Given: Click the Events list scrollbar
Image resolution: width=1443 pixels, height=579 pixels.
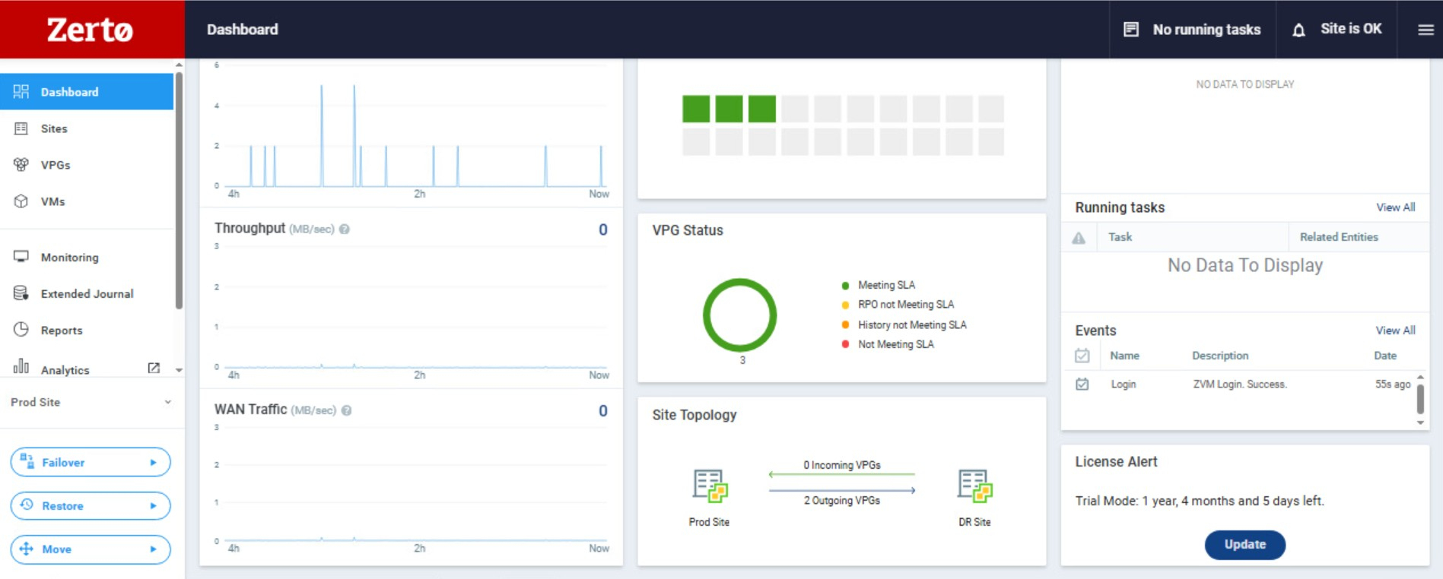Looking at the screenshot, I should pos(1419,399).
